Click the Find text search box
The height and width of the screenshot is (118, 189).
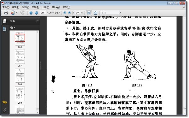[110, 13]
